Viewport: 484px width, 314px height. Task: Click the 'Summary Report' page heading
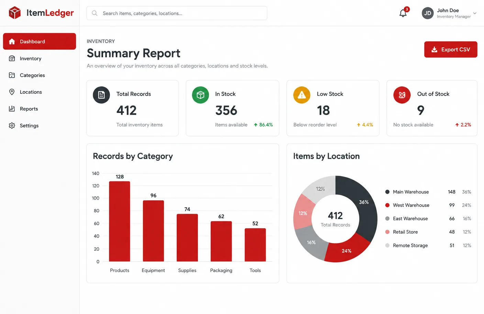coord(133,53)
